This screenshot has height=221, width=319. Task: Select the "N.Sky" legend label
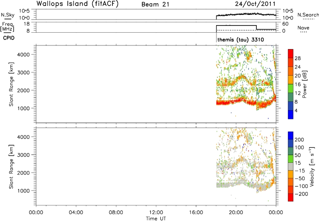point(8,15)
